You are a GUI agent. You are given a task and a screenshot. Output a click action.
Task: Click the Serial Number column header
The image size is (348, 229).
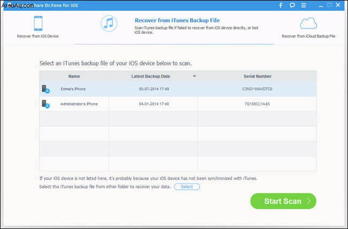tap(258, 76)
